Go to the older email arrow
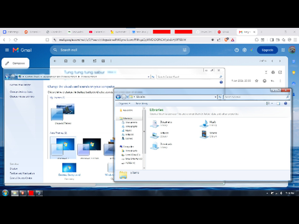The height and width of the screenshot is (224, 299). (280, 61)
